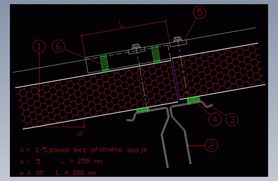The height and width of the screenshot is (181, 278).
Task: Click the right green hatched block in flashing
Action: (x=156, y=54)
